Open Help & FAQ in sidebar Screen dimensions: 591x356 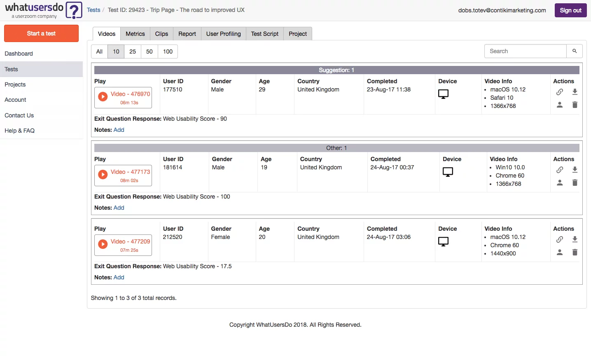coord(41,131)
